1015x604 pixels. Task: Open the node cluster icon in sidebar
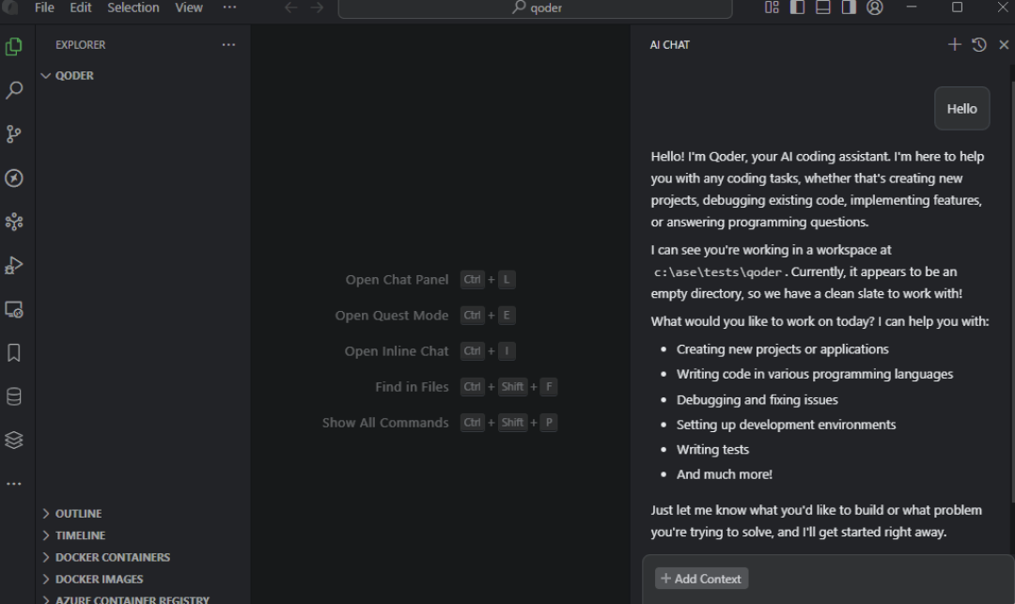coord(13,222)
